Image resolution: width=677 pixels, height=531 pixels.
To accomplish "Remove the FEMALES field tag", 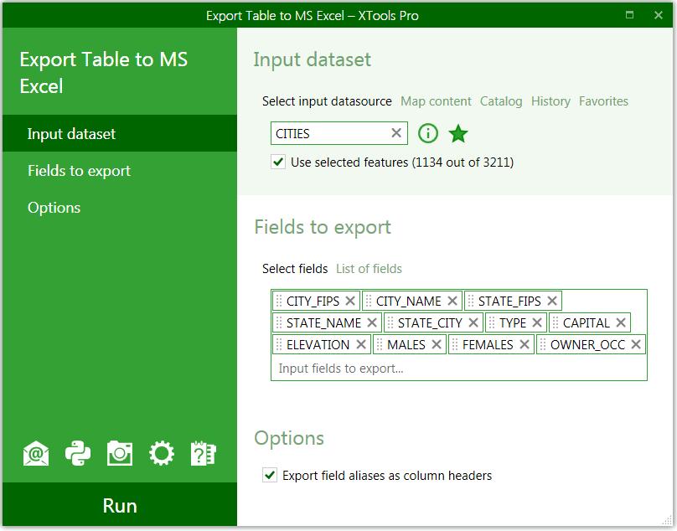I will tap(525, 344).
